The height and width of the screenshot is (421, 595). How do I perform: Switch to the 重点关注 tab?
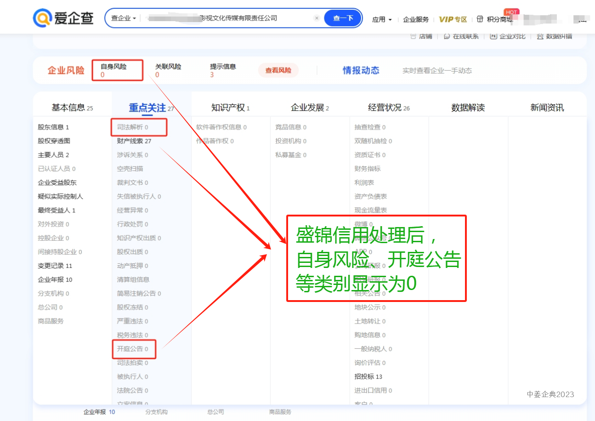(x=151, y=108)
